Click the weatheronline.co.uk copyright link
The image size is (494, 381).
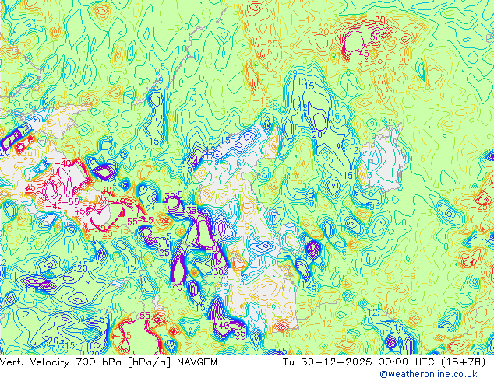click(x=429, y=374)
